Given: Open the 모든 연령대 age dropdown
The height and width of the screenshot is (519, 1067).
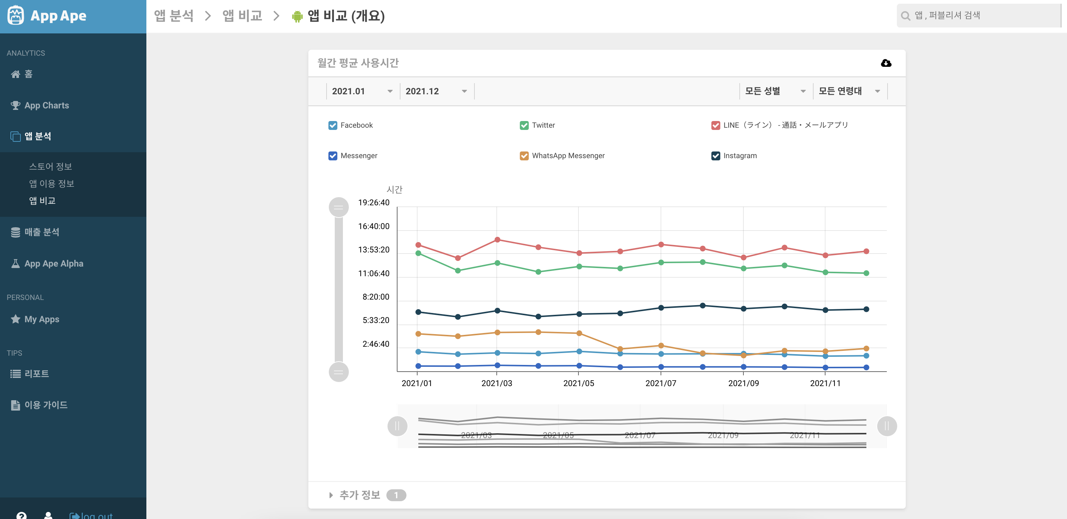Looking at the screenshot, I should pyautogui.click(x=850, y=91).
